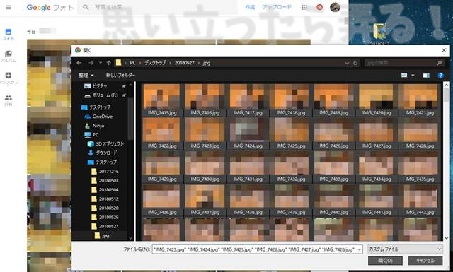This screenshot has height=272, width=453.
Task: Go back using the dialog back arrow
Action: pyautogui.click(x=79, y=63)
